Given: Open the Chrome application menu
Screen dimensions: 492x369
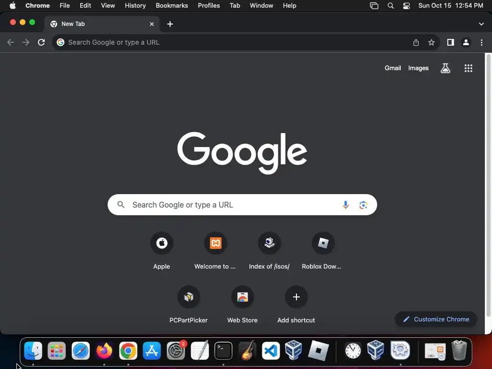Looking at the screenshot, I should point(37,6).
